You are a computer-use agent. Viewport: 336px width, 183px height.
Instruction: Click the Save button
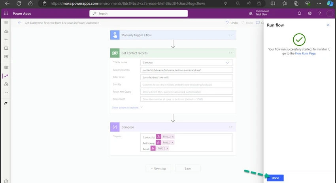[x=188, y=168]
